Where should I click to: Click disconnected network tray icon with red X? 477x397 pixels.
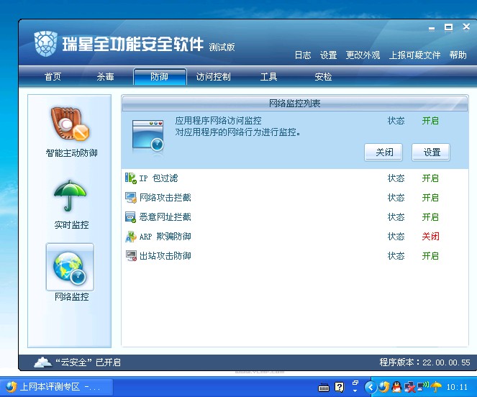pyautogui.click(x=410, y=387)
